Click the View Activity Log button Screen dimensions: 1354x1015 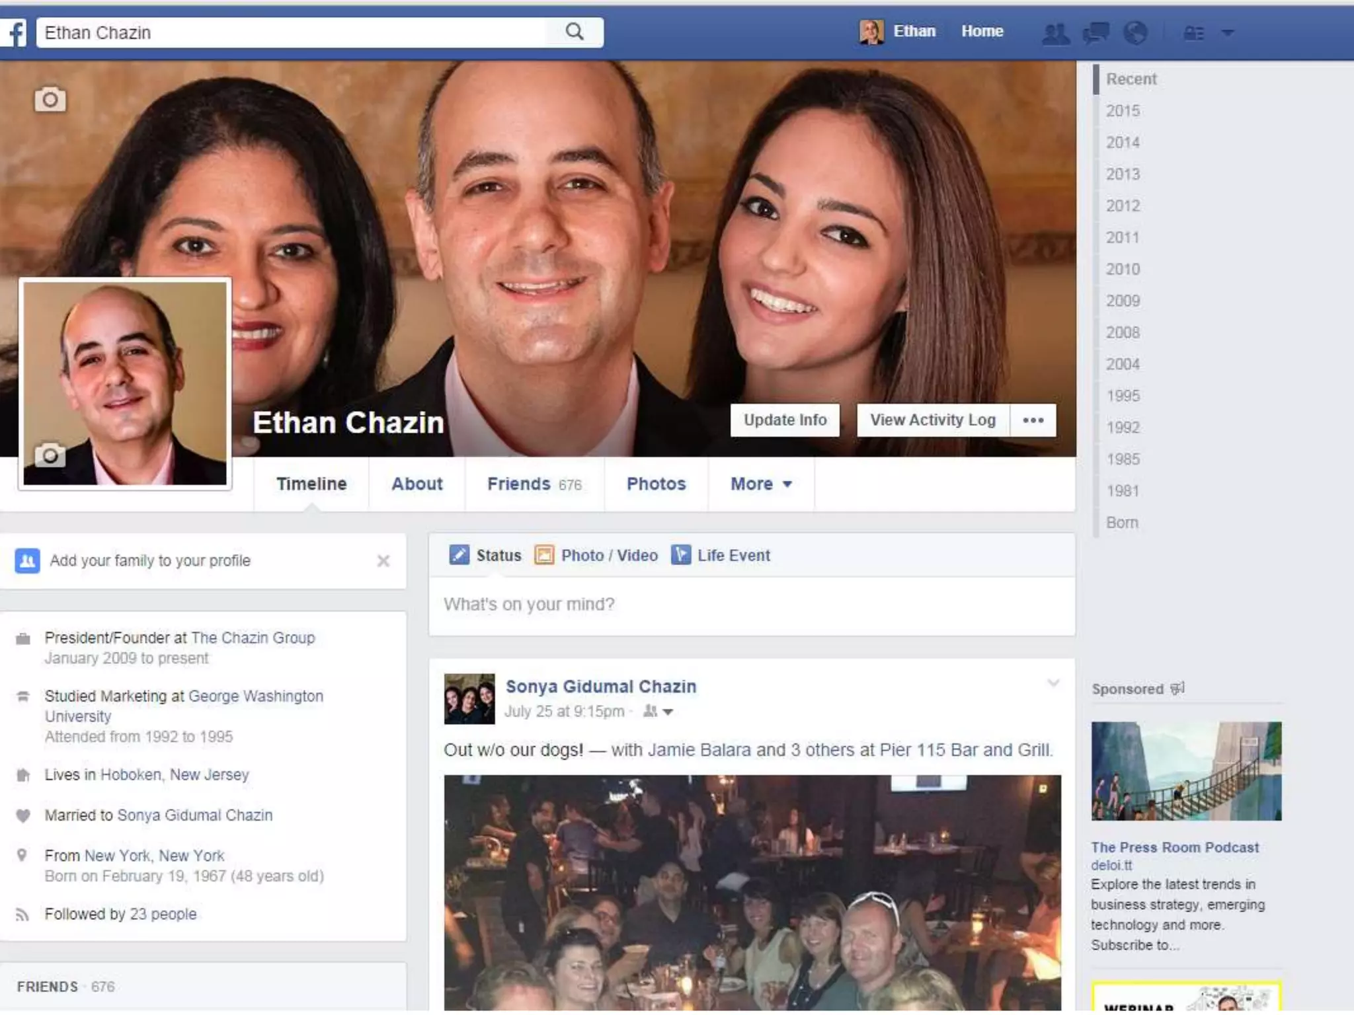tap(932, 420)
